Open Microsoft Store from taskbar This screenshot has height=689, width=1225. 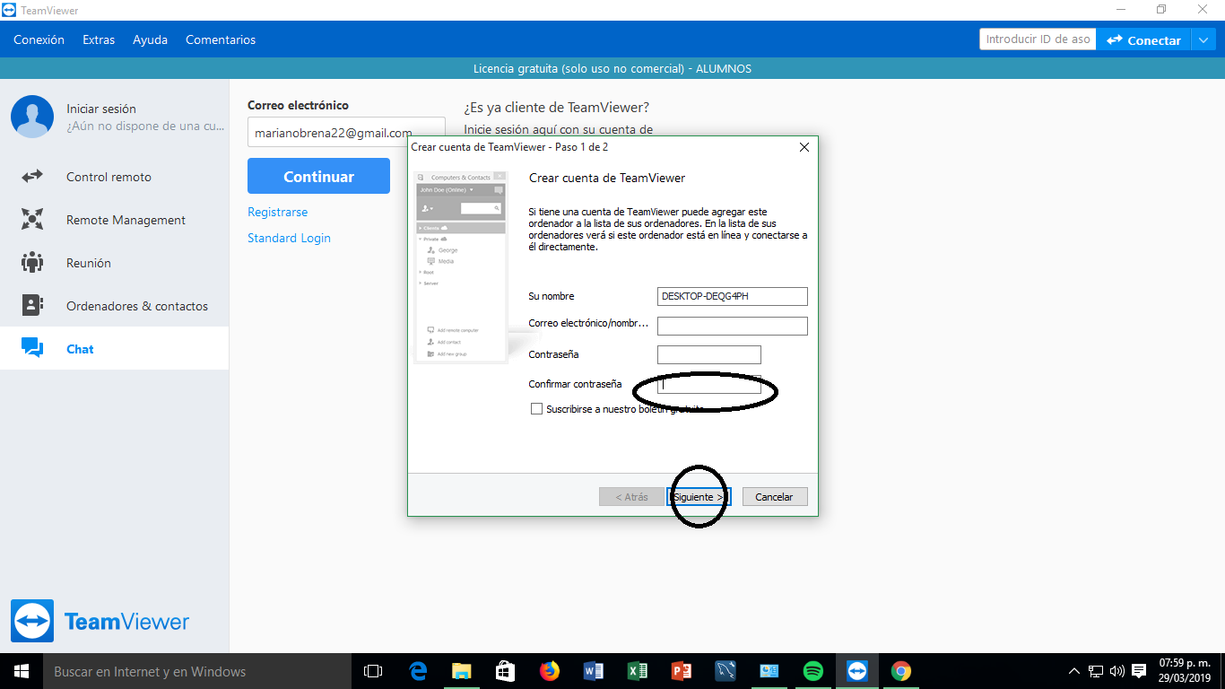pyautogui.click(x=506, y=671)
